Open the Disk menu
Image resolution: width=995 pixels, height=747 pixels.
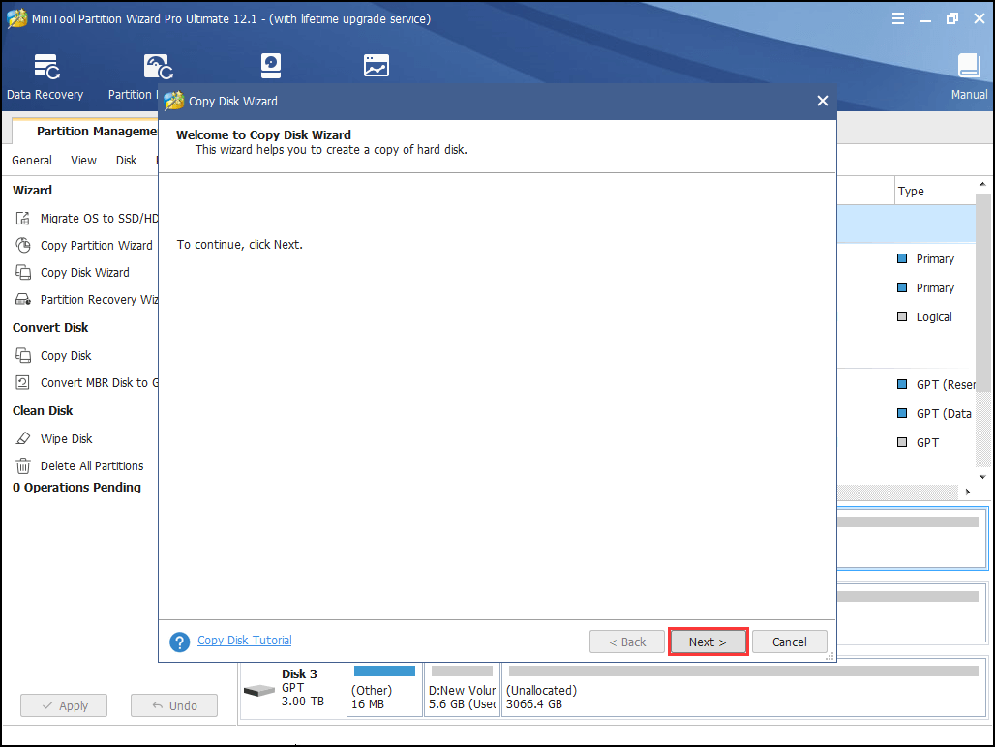click(126, 161)
